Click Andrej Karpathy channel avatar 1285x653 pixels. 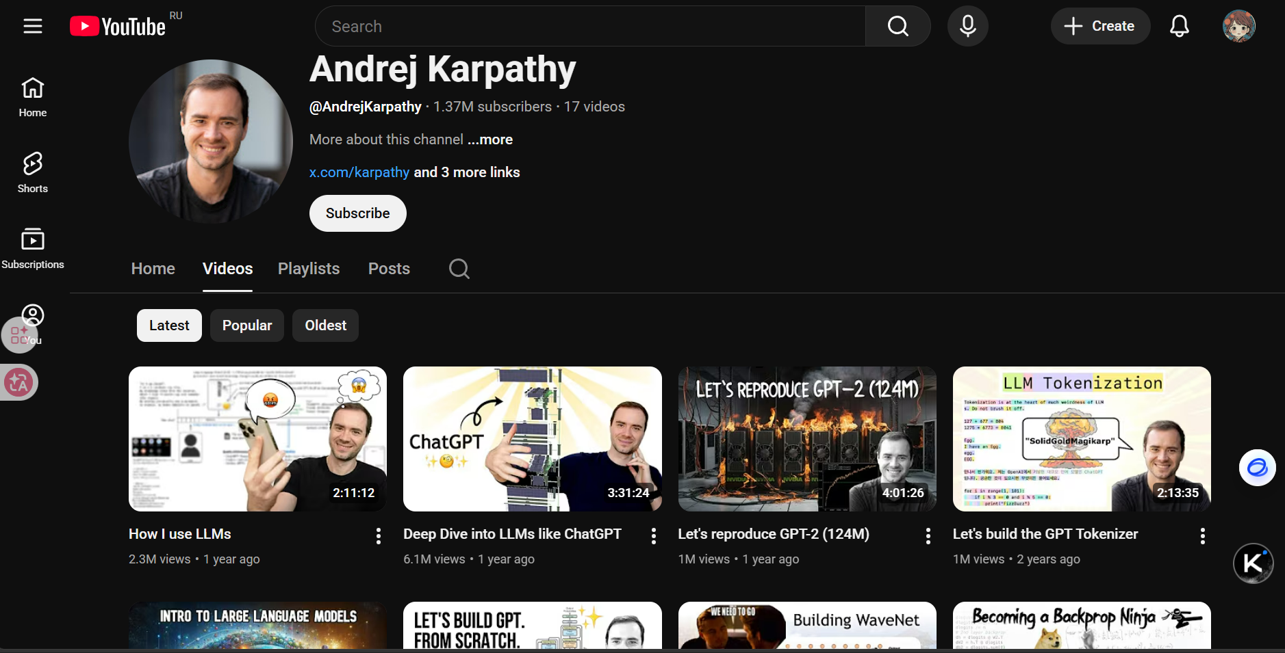pos(211,142)
